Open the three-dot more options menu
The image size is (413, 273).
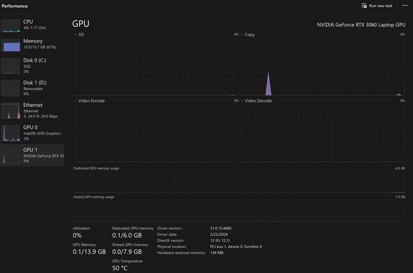(x=405, y=5)
